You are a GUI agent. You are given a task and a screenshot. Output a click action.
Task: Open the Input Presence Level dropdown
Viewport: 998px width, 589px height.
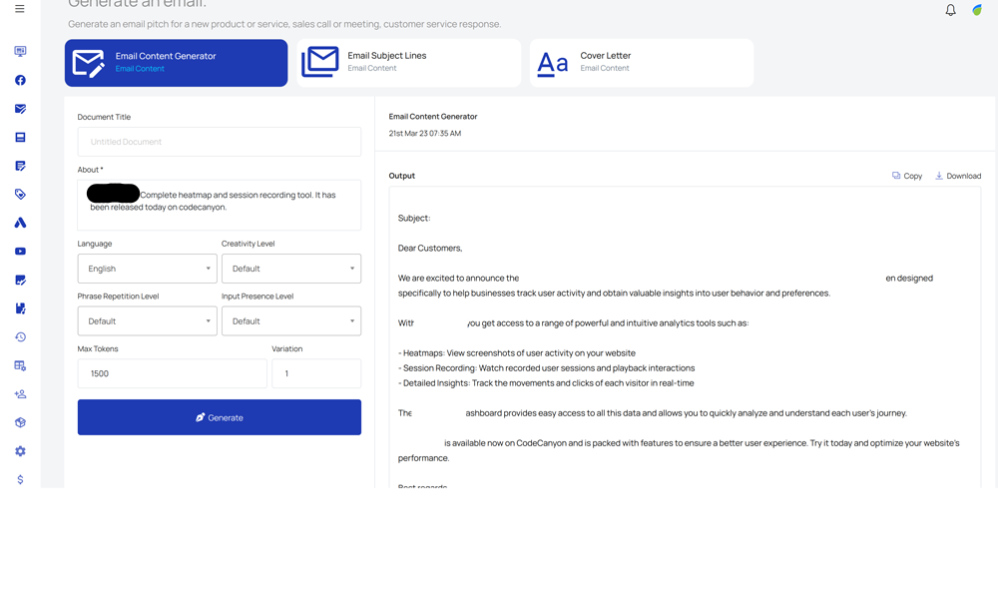pos(290,321)
